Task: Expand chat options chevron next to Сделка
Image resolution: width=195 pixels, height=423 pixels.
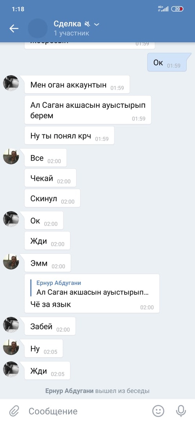Action: tap(97, 25)
